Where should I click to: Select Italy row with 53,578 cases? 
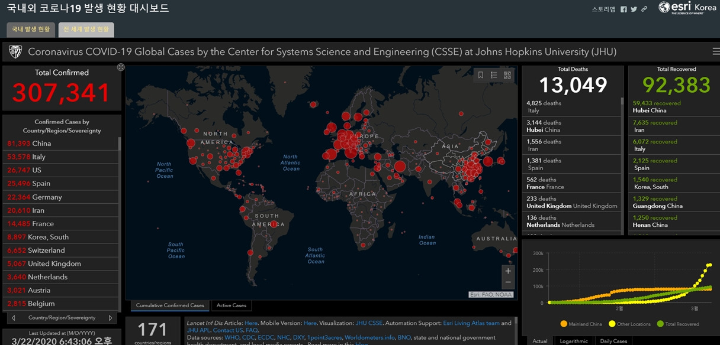60,157
